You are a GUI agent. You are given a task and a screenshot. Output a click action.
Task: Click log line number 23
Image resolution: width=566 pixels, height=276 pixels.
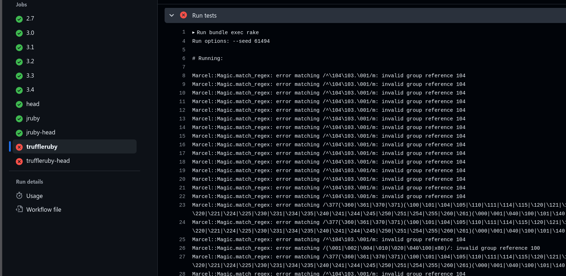click(182, 205)
